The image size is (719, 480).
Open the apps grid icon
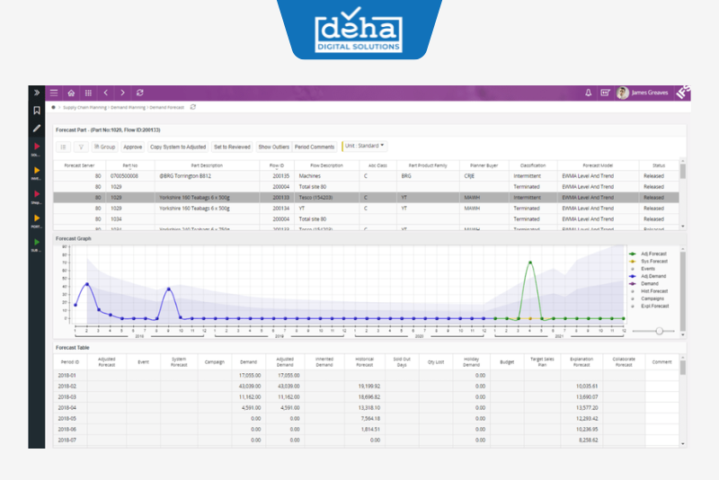88,93
